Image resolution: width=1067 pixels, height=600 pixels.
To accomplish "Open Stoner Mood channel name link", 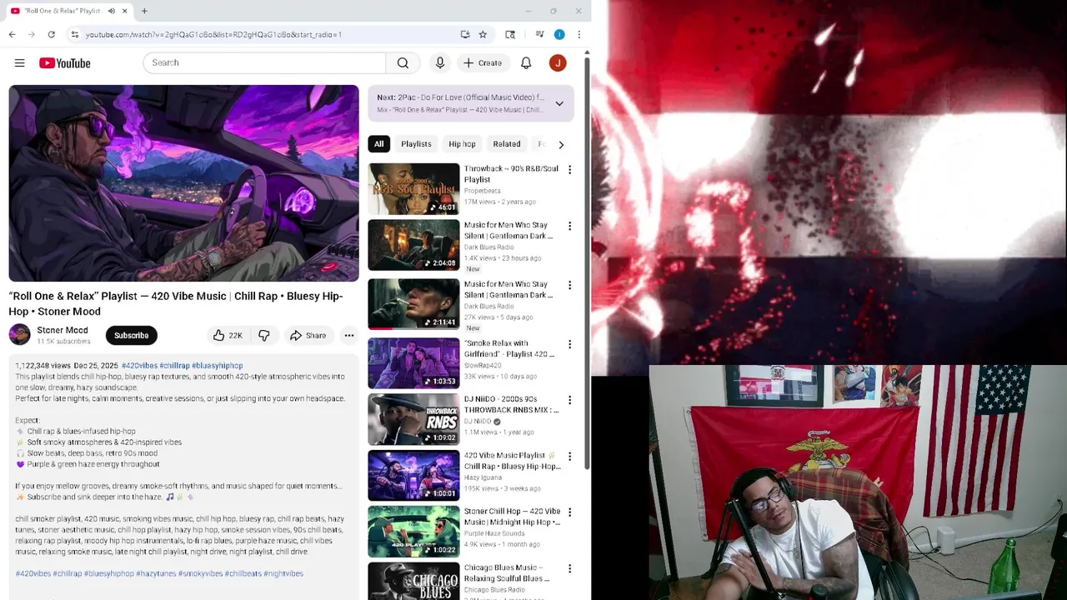I will point(63,330).
